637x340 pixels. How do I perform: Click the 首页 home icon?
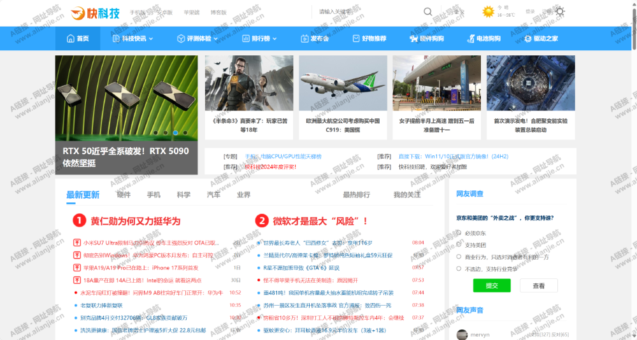71,39
